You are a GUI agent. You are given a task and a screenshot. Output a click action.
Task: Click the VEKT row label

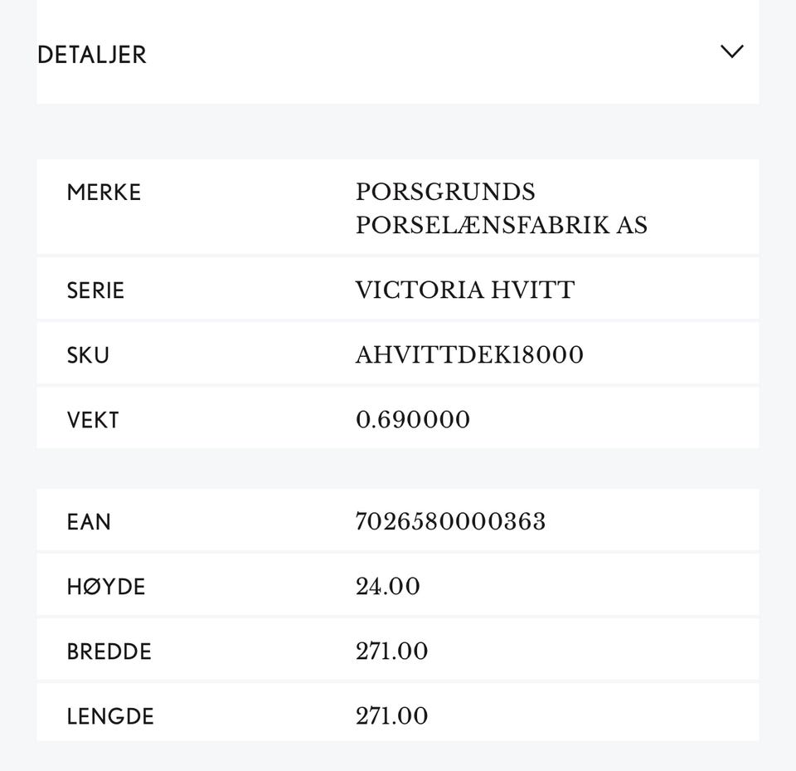coord(93,420)
